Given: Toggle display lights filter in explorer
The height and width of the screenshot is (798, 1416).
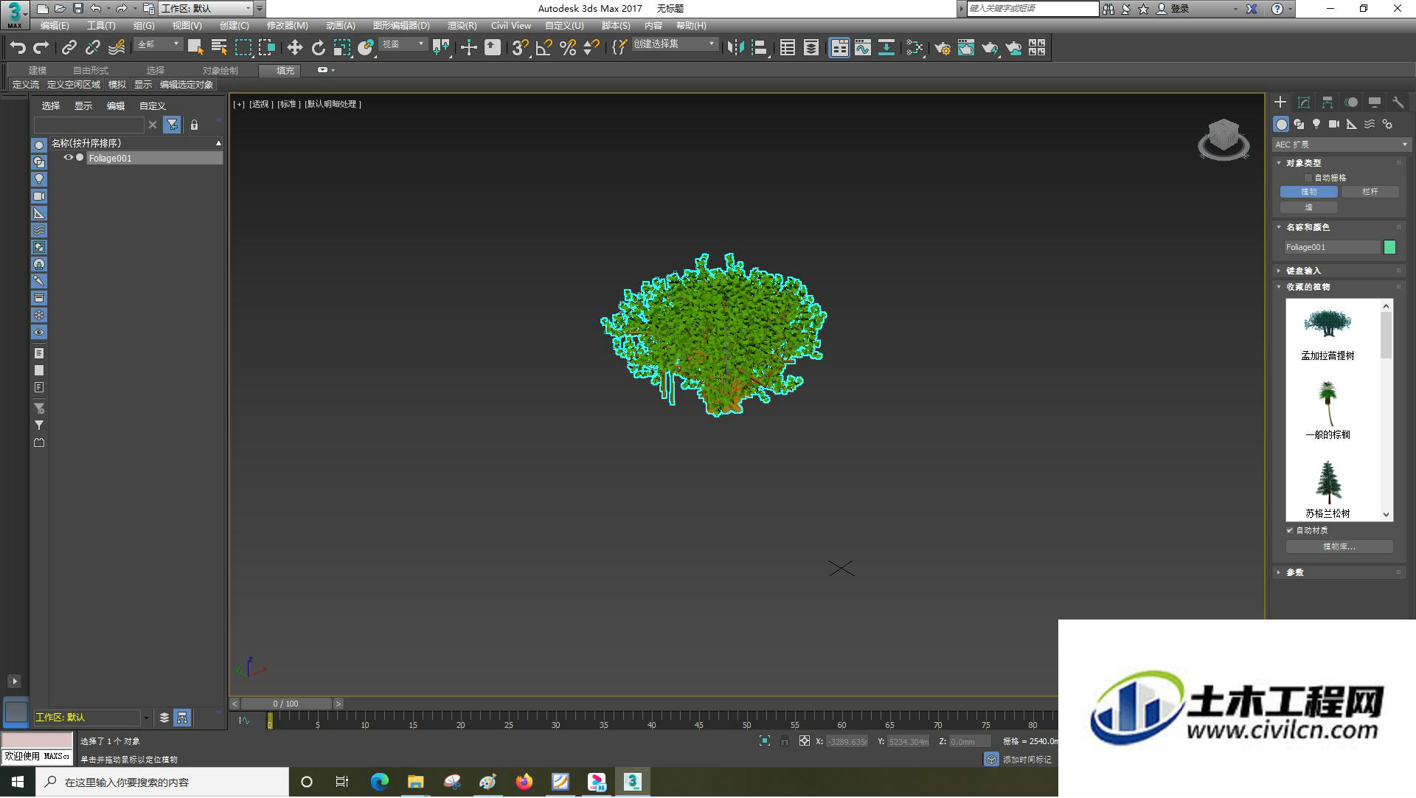Looking at the screenshot, I should pyautogui.click(x=39, y=179).
